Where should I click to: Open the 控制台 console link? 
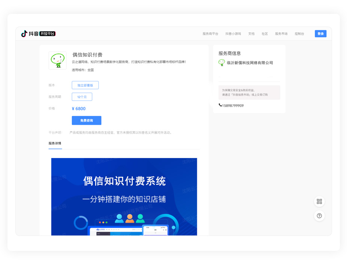[299, 34]
